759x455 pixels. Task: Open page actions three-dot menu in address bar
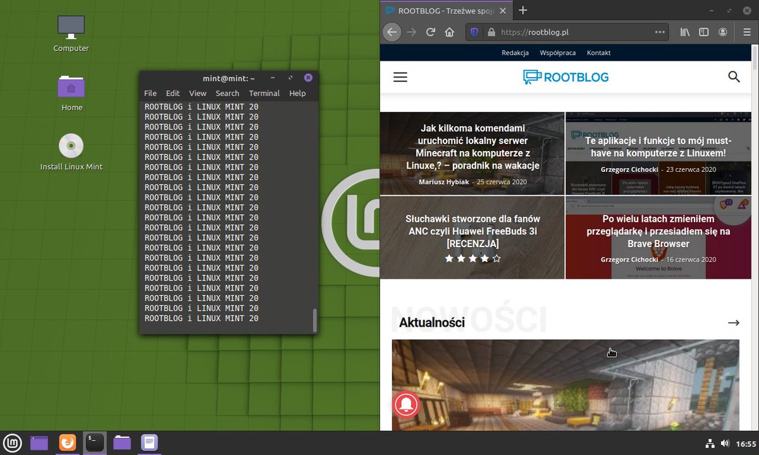(x=660, y=32)
